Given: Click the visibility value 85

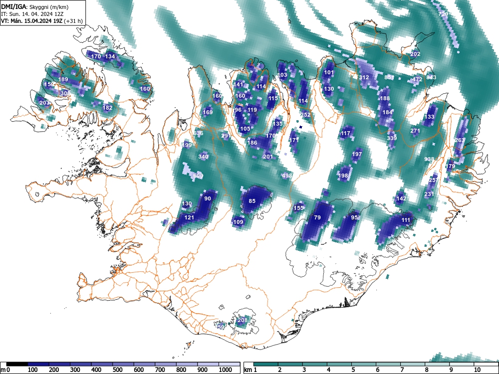Looking at the screenshot, I should coord(252,201).
